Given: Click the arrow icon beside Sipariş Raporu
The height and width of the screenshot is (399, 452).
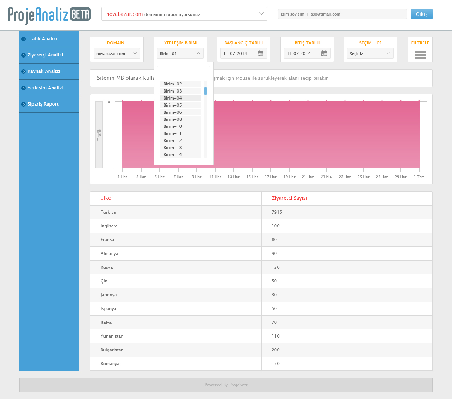Looking at the screenshot, I should pos(23,104).
